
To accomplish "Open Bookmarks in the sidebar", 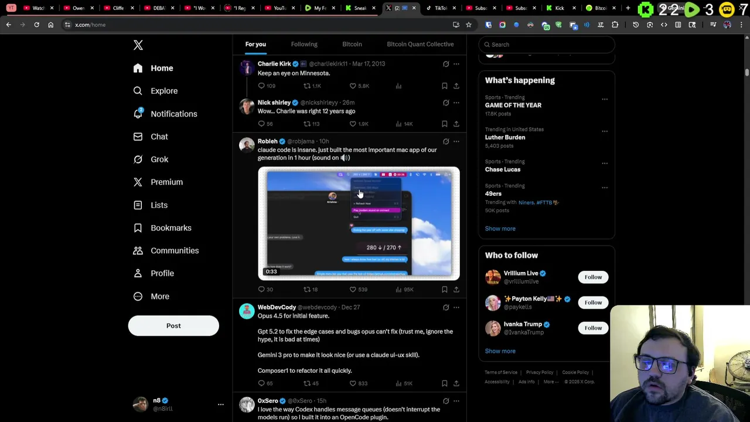I will (162, 227).
